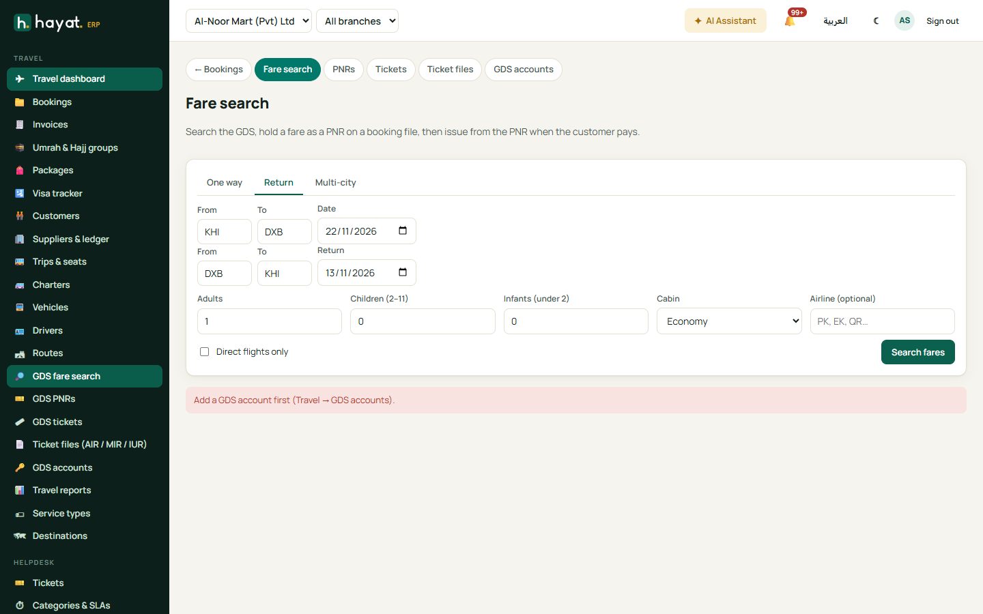Click the GDS accounts key icon
Viewport: 983px width, 614px height.
[x=20, y=468]
